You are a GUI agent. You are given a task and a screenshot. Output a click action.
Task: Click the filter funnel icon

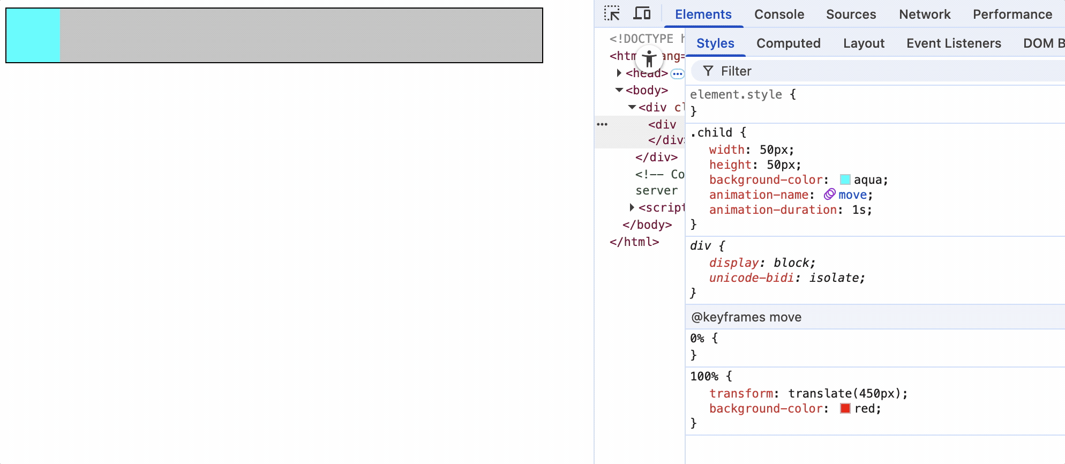point(708,71)
